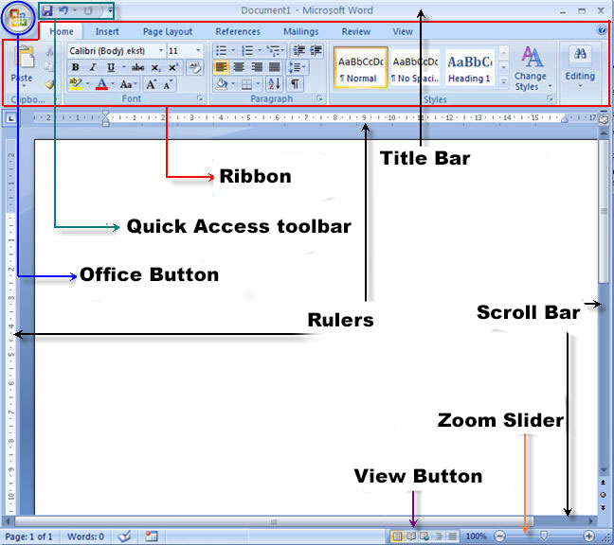The width and height of the screenshot is (614, 545).
Task: Click the Words: 0 status indicator
Action: tap(85, 536)
